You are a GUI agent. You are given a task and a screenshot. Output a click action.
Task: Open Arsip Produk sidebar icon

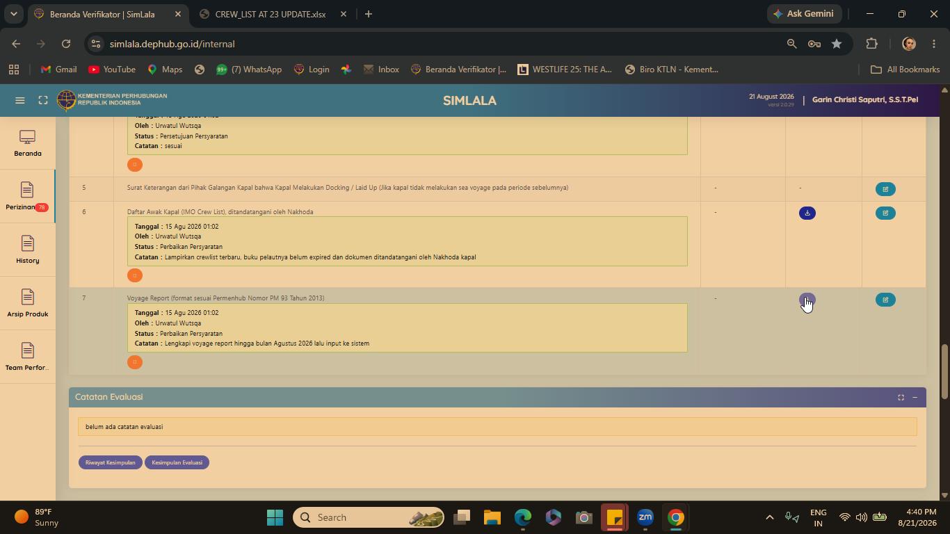tap(27, 303)
